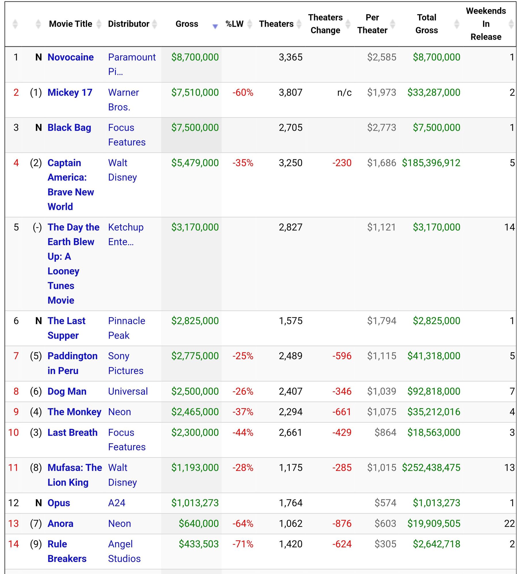Select the Angel Studios distributor link
519x574 pixels.
(x=124, y=551)
